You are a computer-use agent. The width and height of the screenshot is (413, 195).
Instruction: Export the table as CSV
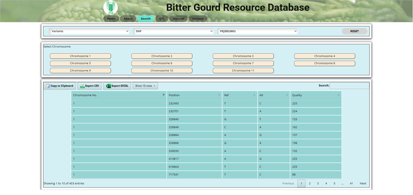pyautogui.click(x=90, y=86)
